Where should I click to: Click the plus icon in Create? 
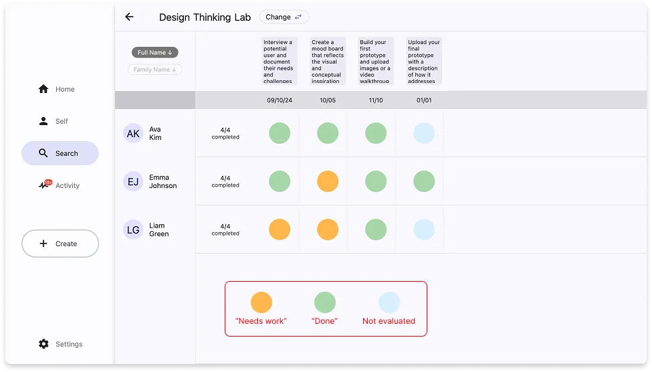(43, 244)
